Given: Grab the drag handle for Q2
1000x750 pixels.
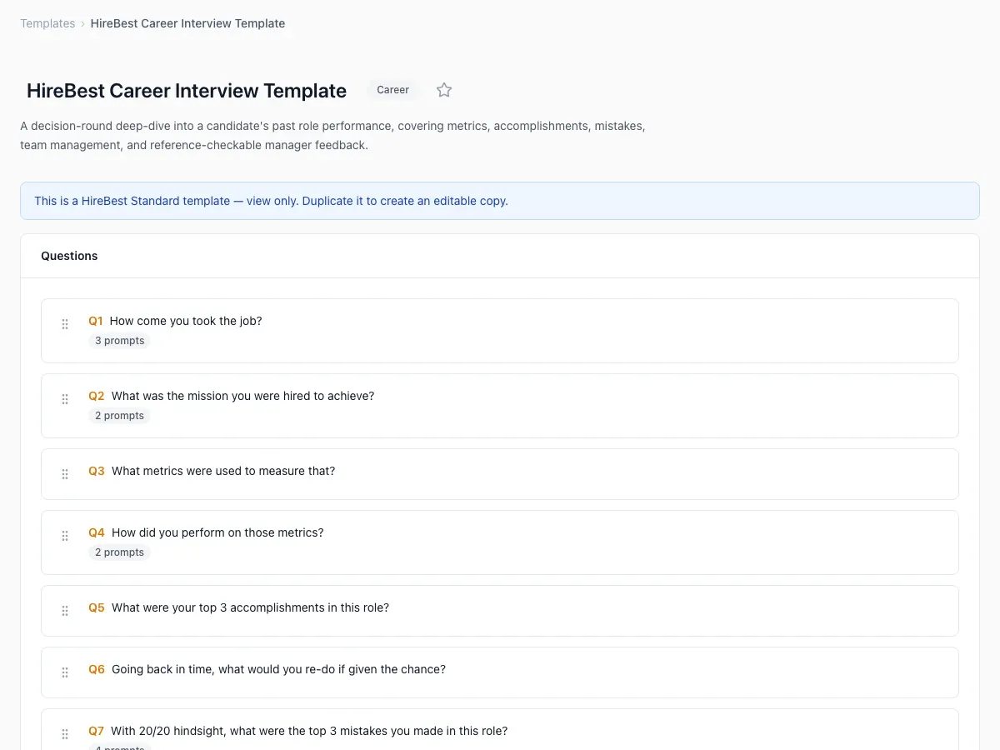Looking at the screenshot, I should point(65,399).
